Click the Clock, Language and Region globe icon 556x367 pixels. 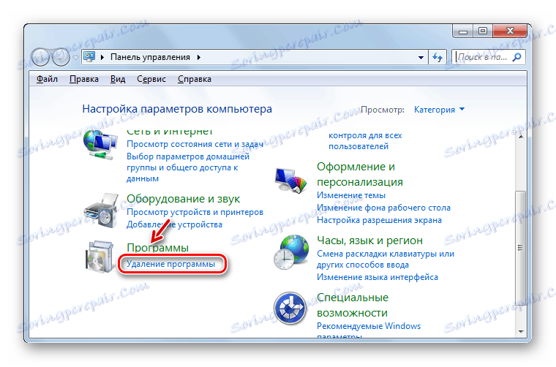tap(291, 251)
